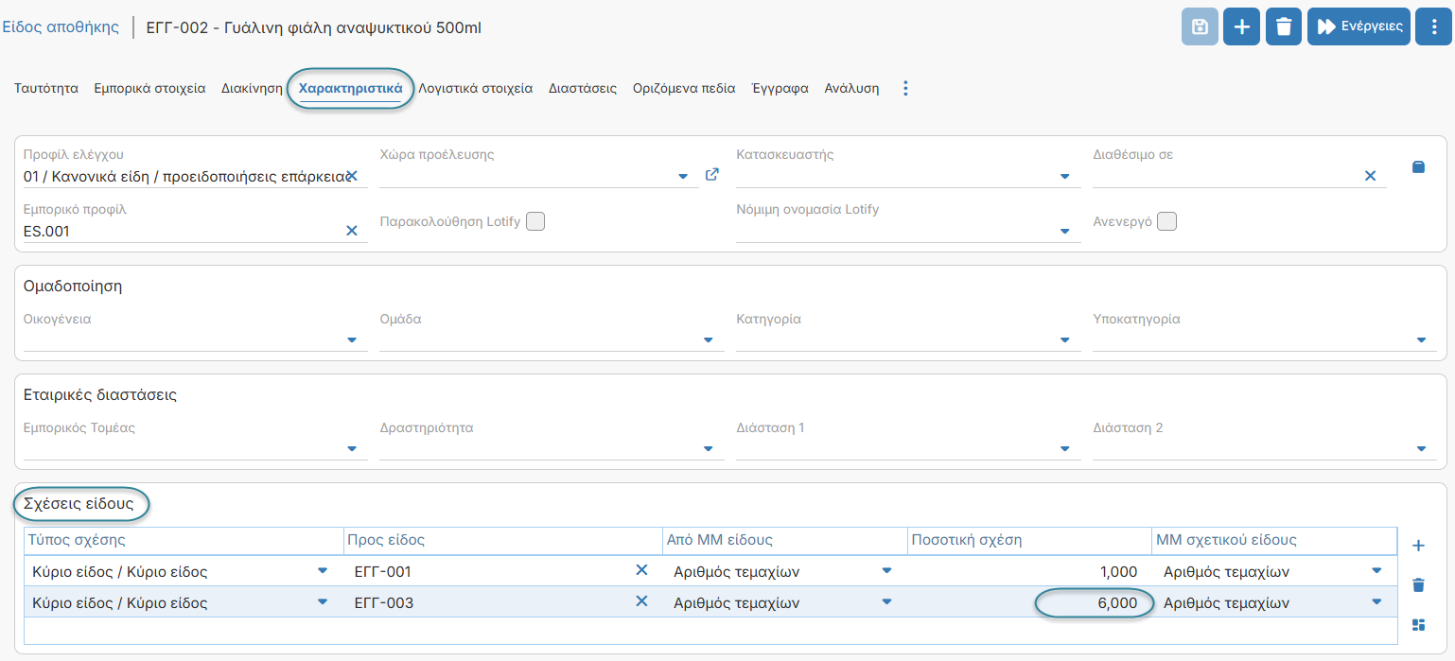1455x661 pixels.
Task: Add a row to Σχέσεις είδους grid
Action: pyautogui.click(x=1418, y=546)
